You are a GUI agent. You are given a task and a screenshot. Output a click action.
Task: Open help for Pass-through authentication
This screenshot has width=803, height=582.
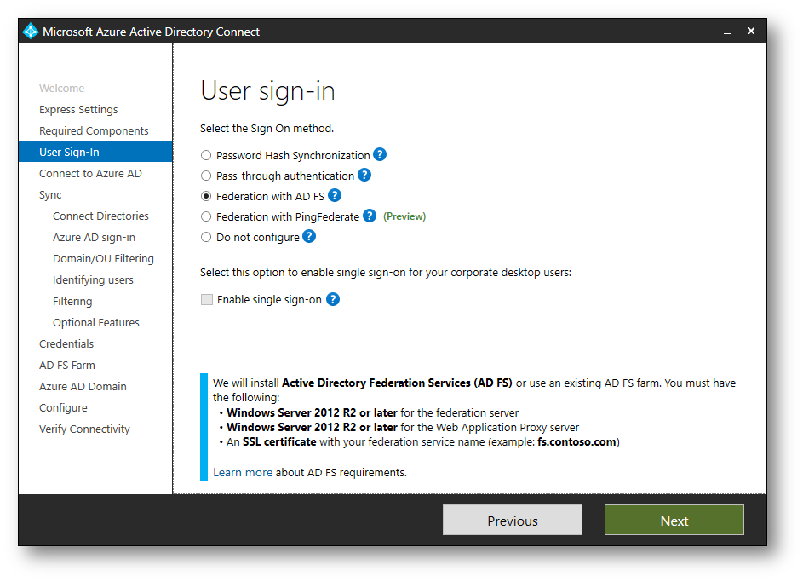[x=364, y=176]
